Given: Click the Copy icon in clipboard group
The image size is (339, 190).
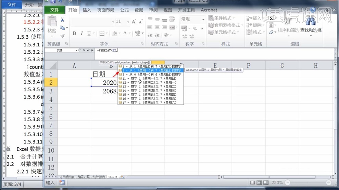Looking at the screenshot, I should tap(62, 28).
